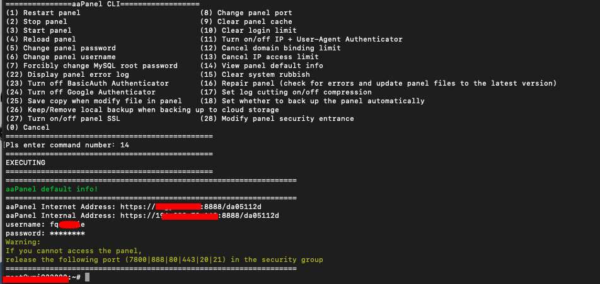Click the "(1) Restart panel" option text

click(x=43, y=13)
